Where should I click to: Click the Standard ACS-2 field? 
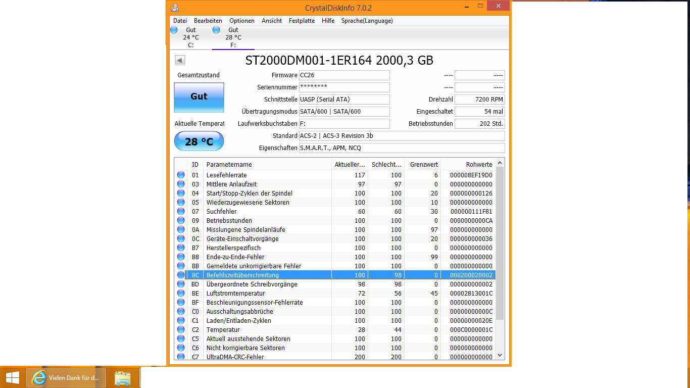(x=402, y=136)
